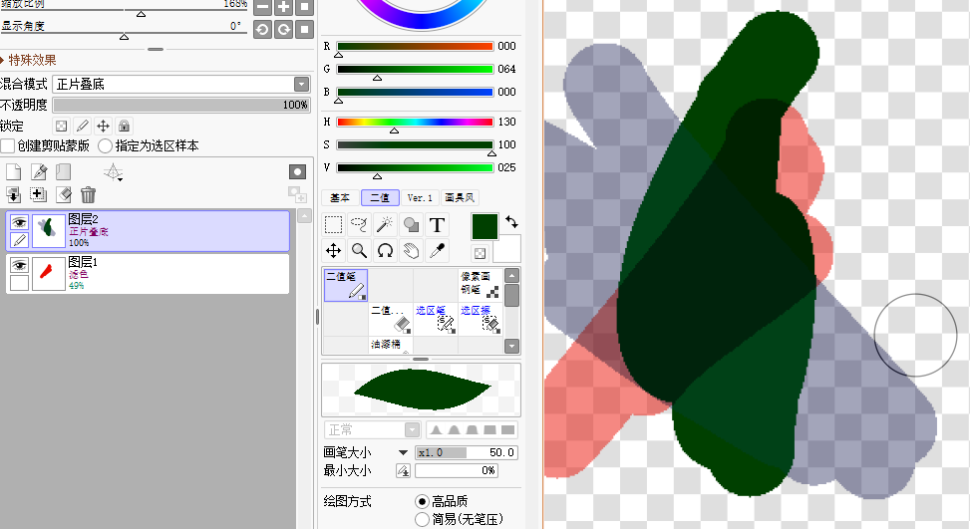
Task: Open the Ver.1 brush tab
Action: 420,198
